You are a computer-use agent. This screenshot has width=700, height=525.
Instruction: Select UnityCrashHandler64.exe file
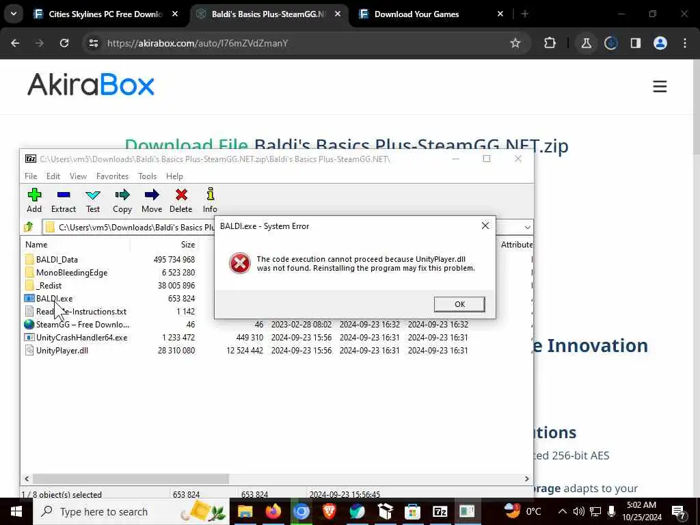pyautogui.click(x=82, y=338)
